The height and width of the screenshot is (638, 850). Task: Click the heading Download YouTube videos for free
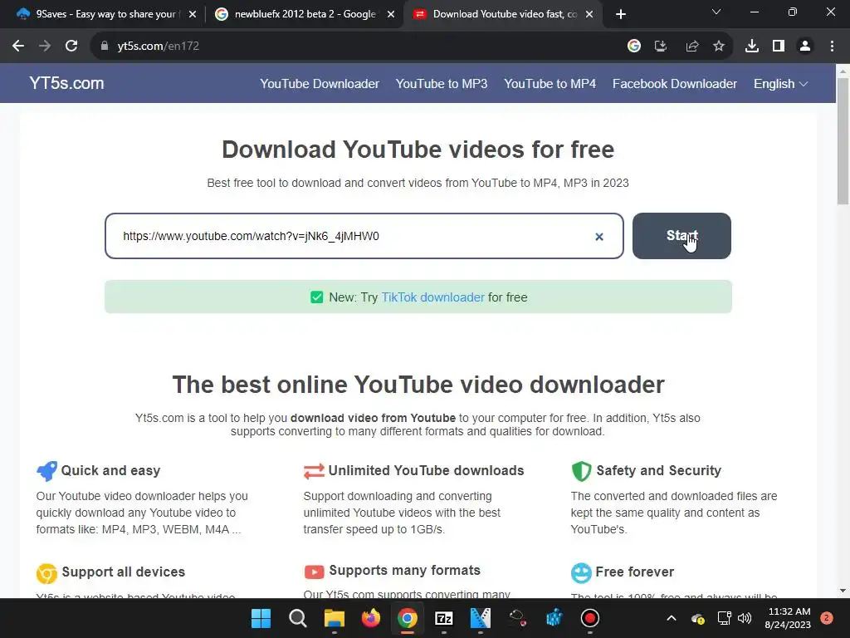[x=418, y=150]
